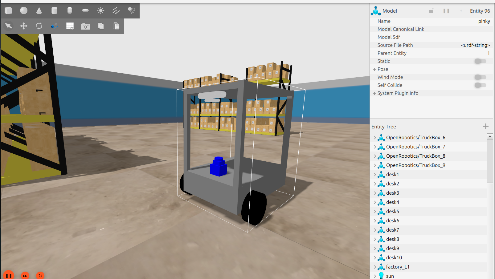The width and height of the screenshot is (495, 279).
Task: Select the translate (move) tool
Action: click(x=24, y=26)
